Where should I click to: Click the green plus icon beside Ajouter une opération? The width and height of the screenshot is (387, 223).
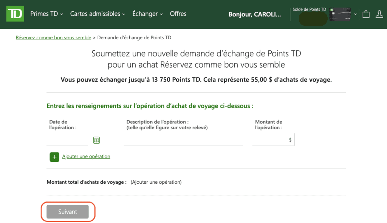54,156
